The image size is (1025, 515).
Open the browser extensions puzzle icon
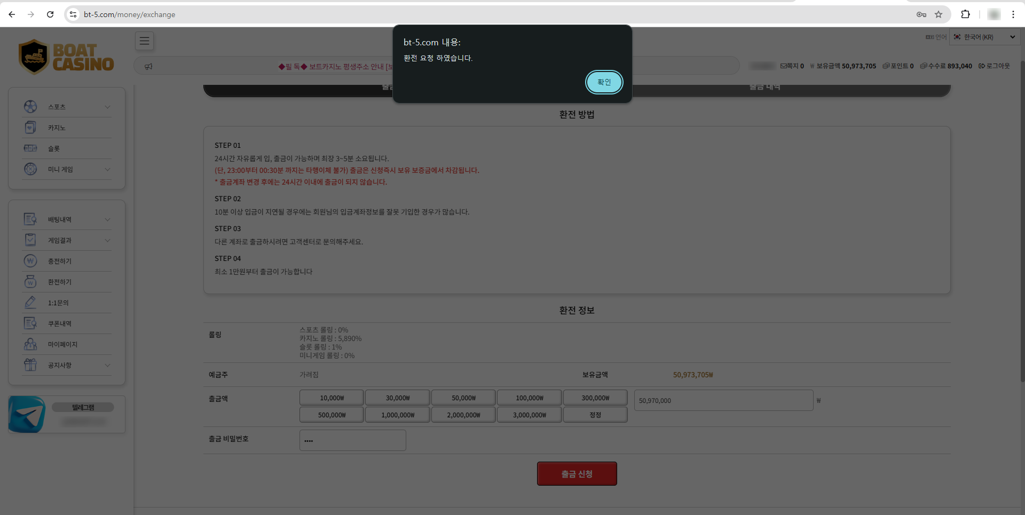965,14
